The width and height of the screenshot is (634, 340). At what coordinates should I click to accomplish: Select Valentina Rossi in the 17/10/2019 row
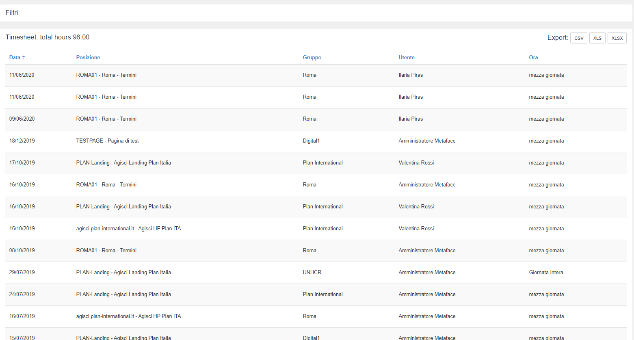click(416, 163)
